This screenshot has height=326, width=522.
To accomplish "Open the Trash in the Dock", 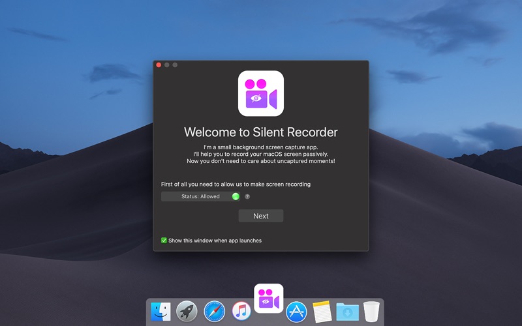I will [371, 312].
